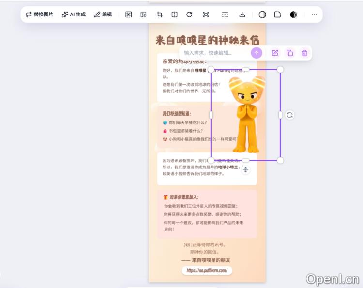Click the purple send arrow button
363x288 pixels.
(257, 53)
